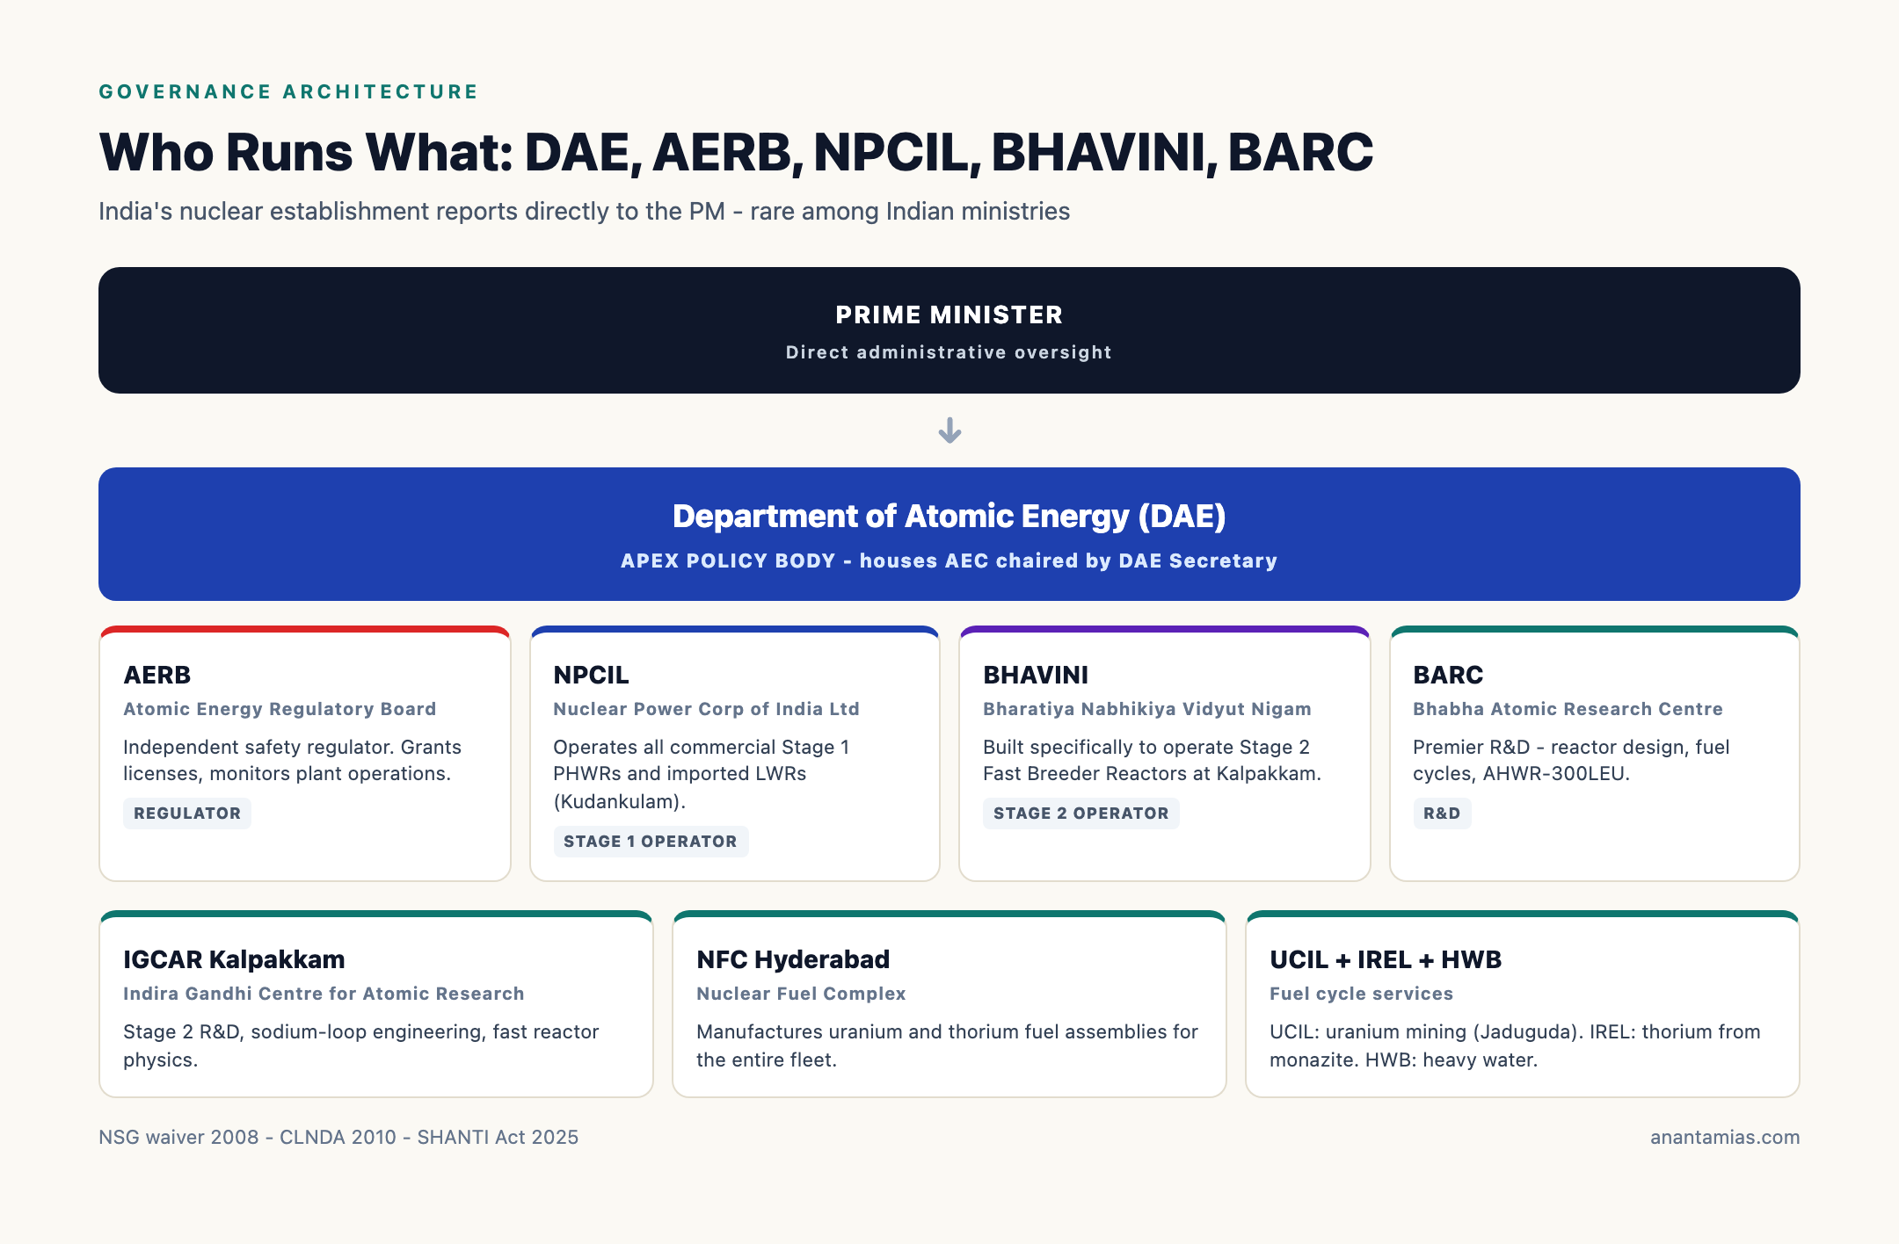Click the STAGE 2 OPERATOR tag
The width and height of the screenshot is (1899, 1244).
tap(1081, 814)
